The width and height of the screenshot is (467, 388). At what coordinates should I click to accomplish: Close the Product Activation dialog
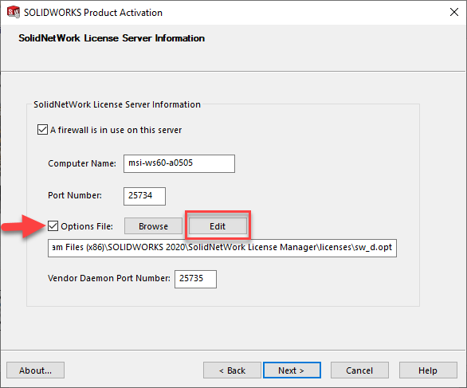click(454, 12)
